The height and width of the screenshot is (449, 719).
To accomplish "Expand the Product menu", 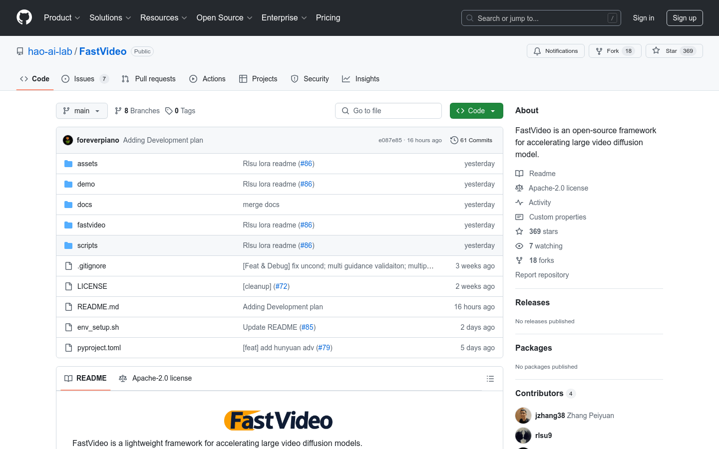I will point(62,17).
